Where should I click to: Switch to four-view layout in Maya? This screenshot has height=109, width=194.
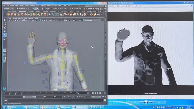point(5,54)
